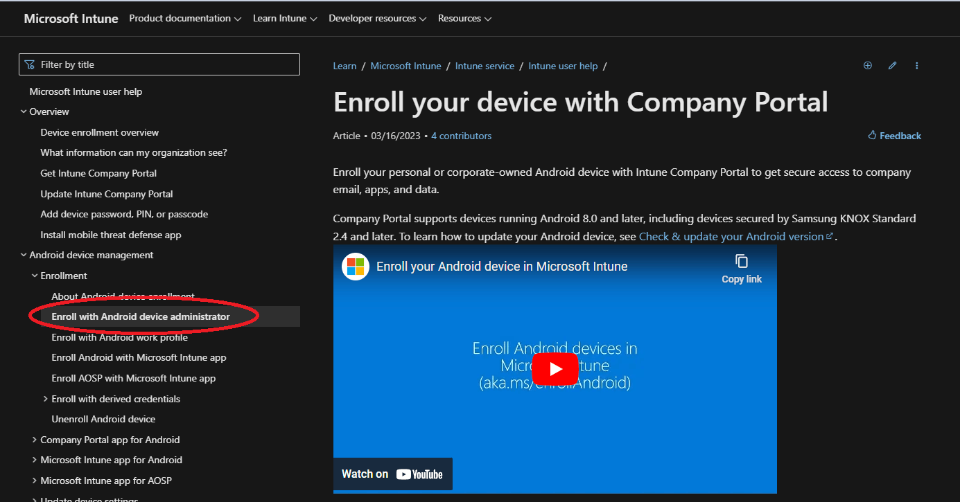Open Microsoft Intune user help item
960x502 pixels.
click(x=86, y=91)
